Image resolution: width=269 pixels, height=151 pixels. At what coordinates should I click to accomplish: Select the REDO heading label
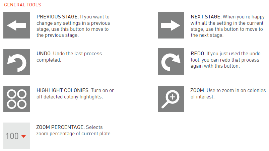click(198, 54)
